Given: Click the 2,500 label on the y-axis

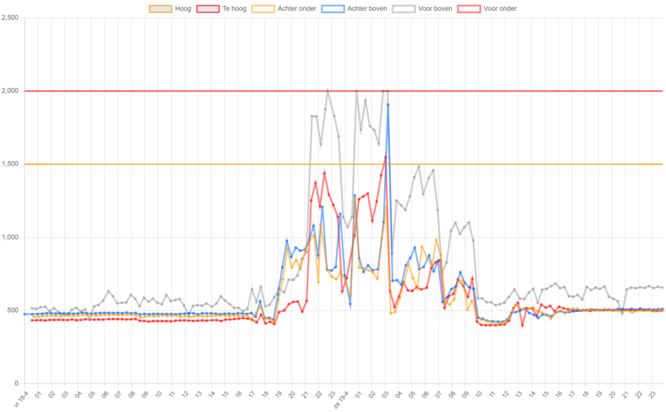Looking at the screenshot, I should [11, 18].
